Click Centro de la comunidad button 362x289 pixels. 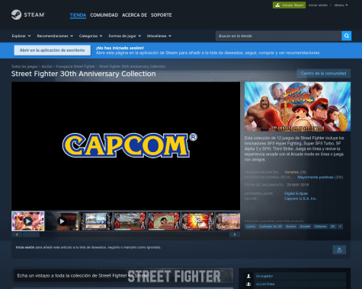323,73
